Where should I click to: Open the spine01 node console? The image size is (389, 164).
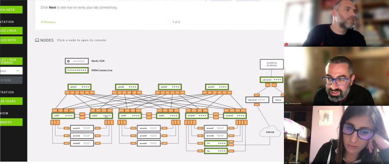click(x=79, y=87)
